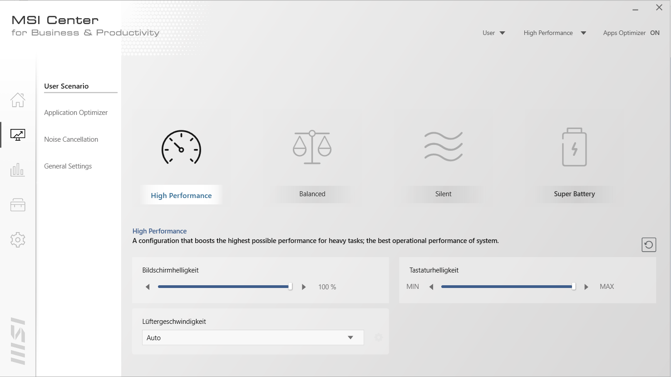671x377 pixels.
Task: Click the MIN label of Tastaturhelligkeit
Action: tap(413, 287)
